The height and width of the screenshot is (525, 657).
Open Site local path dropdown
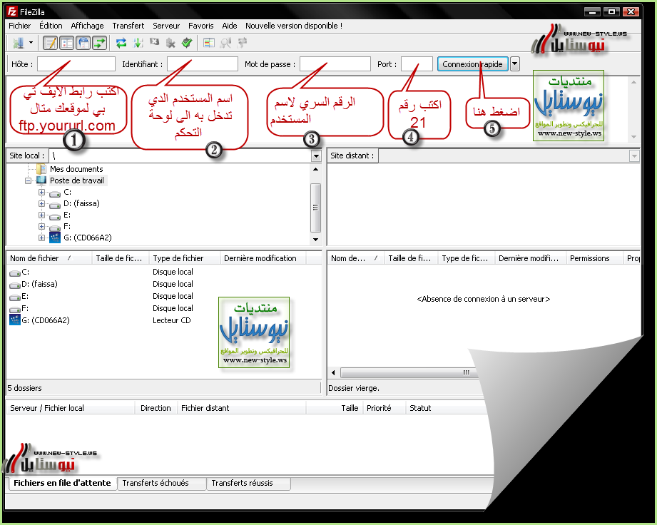point(316,156)
